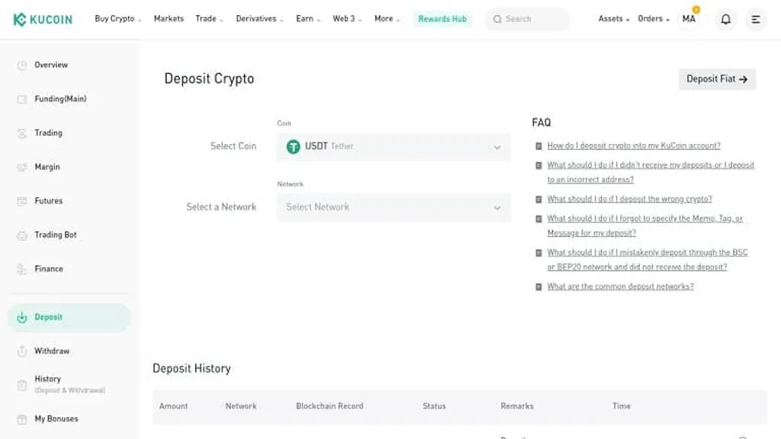Open the hamburger menu icon

(x=755, y=19)
